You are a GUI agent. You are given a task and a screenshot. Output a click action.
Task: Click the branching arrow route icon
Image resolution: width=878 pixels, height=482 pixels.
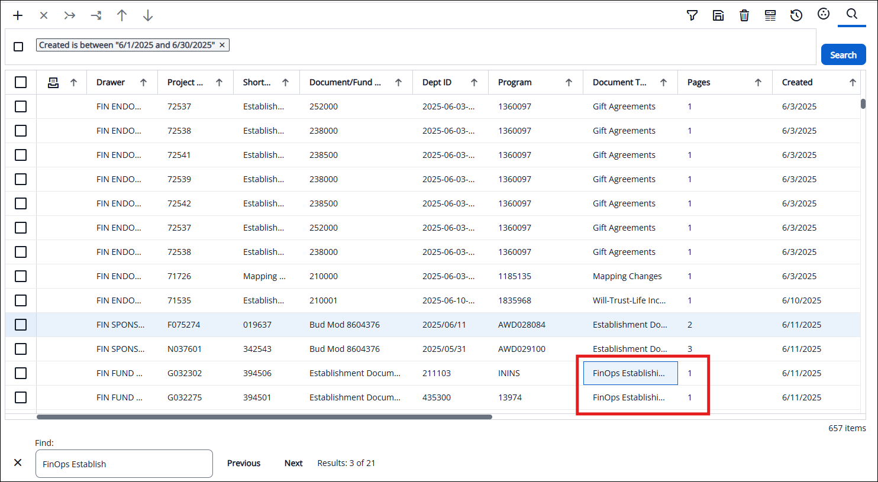coord(96,15)
